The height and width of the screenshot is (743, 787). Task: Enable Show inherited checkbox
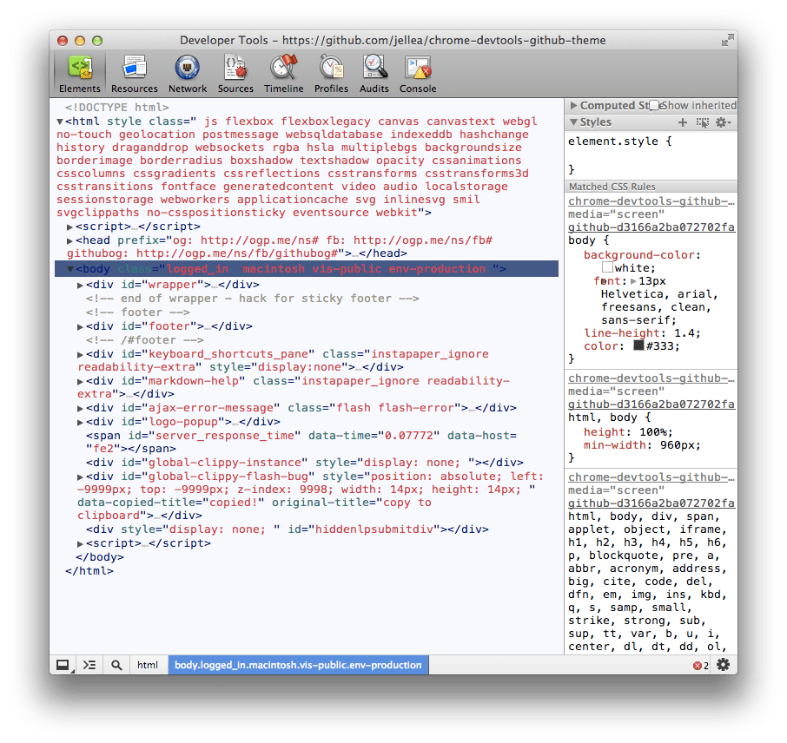pyautogui.click(x=654, y=105)
